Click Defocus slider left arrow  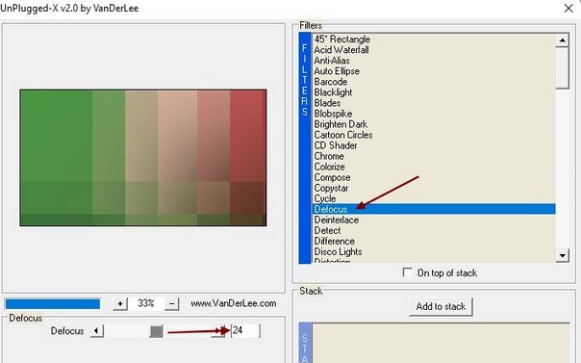click(x=97, y=330)
